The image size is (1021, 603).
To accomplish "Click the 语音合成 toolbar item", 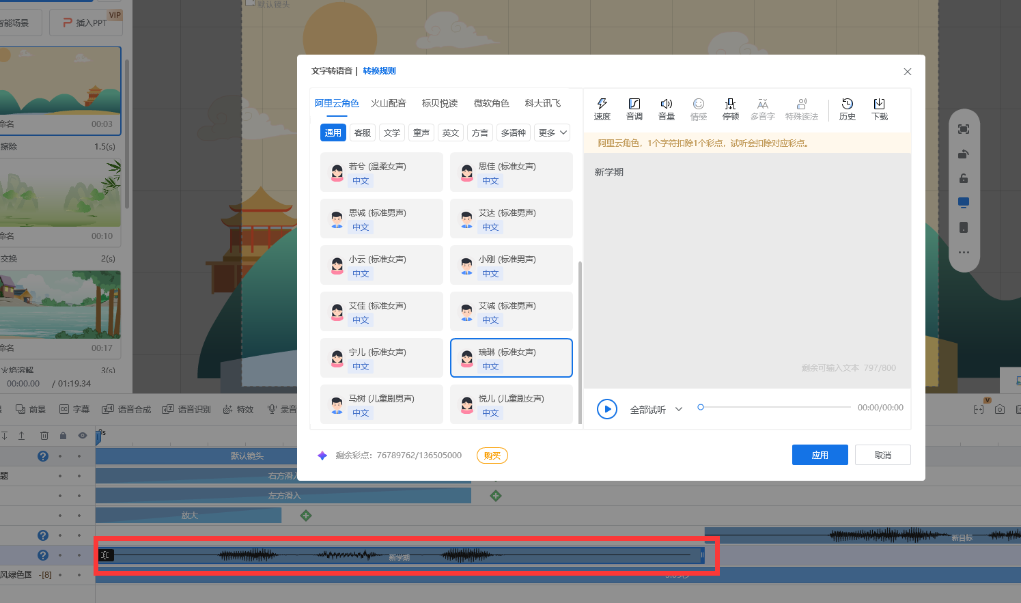I will 126,409.
